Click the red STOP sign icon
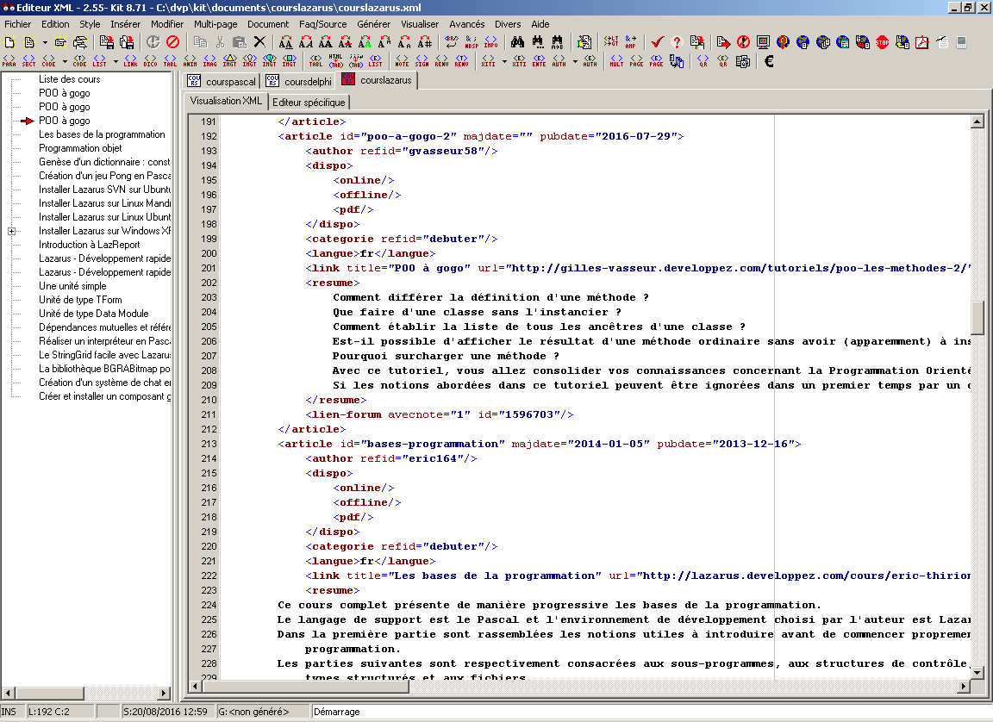The image size is (993, 722). click(x=882, y=41)
